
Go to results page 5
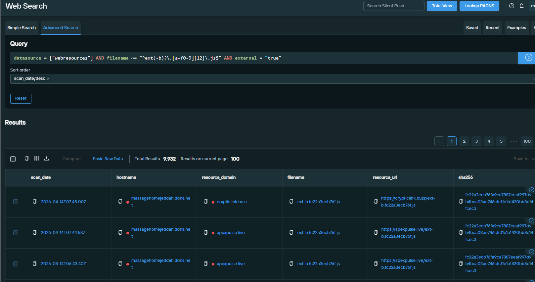pyautogui.click(x=501, y=141)
